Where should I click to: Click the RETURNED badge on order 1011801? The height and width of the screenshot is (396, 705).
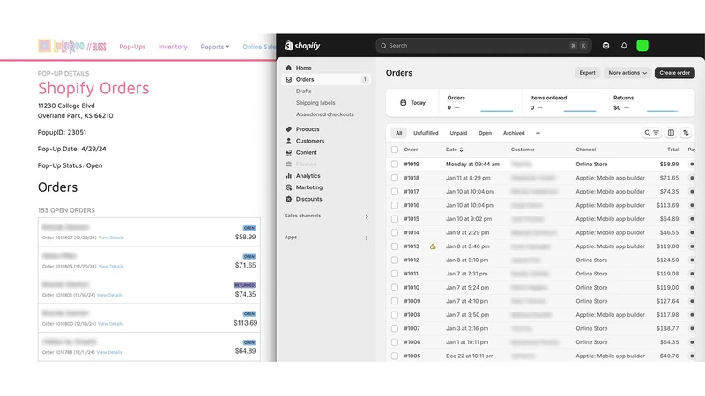[245, 285]
